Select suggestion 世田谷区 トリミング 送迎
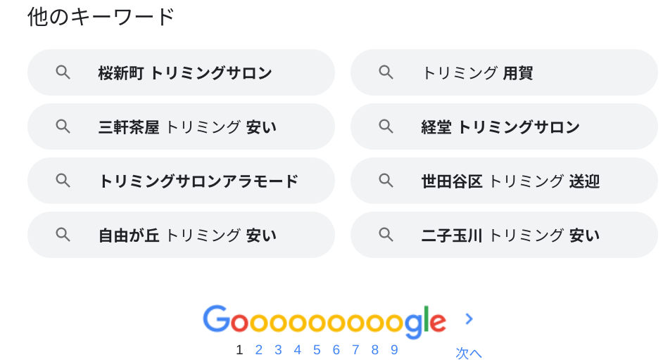The width and height of the screenshot is (663, 362). [x=510, y=181]
